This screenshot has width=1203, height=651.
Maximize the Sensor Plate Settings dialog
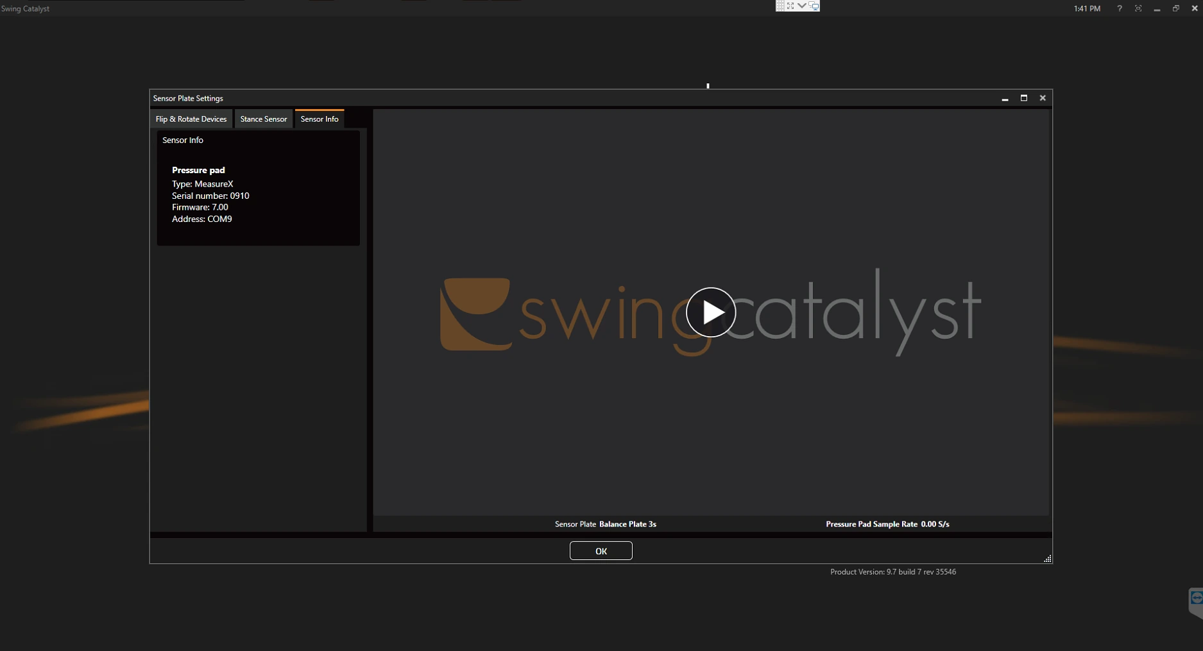[x=1024, y=98]
